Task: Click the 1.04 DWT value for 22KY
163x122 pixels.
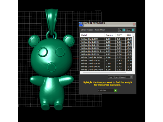Action: click(119, 54)
